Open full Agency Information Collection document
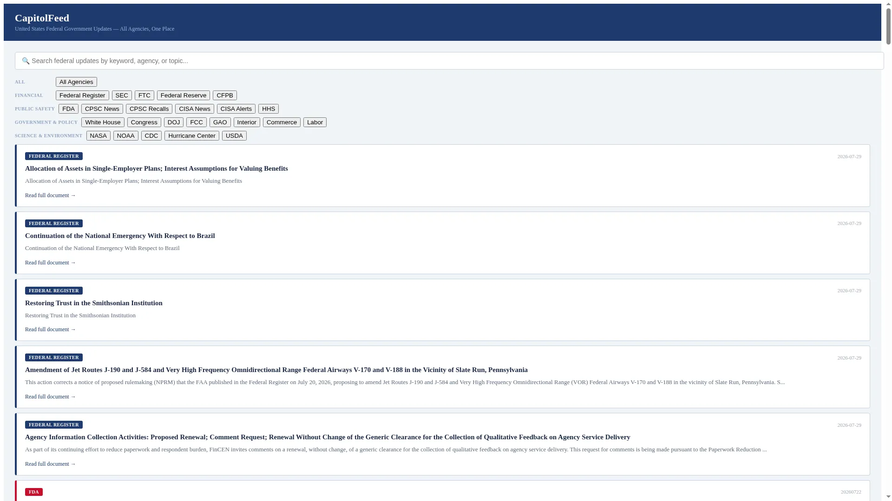This screenshot has height=501, width=892. point(50,464)
